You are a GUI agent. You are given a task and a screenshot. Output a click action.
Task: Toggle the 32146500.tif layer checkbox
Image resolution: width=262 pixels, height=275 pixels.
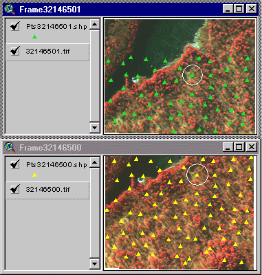click(x=15, y=189)
